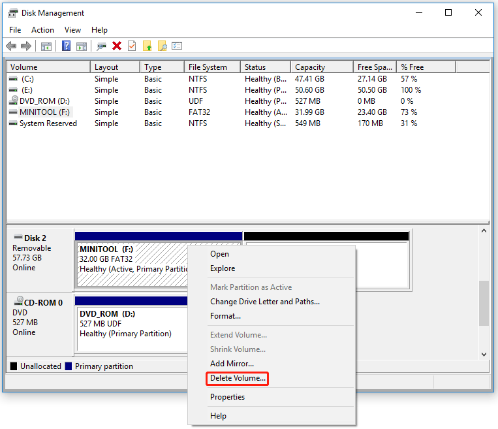Sort by the File System column header

coord(207,67)
